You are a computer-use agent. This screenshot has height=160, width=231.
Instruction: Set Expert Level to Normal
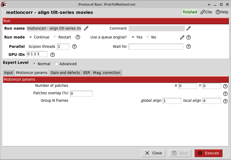point(34,64)
